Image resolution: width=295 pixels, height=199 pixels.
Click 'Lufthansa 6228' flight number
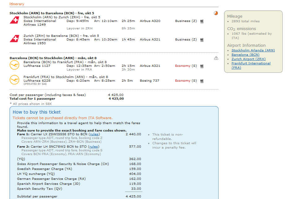[37, 81]
